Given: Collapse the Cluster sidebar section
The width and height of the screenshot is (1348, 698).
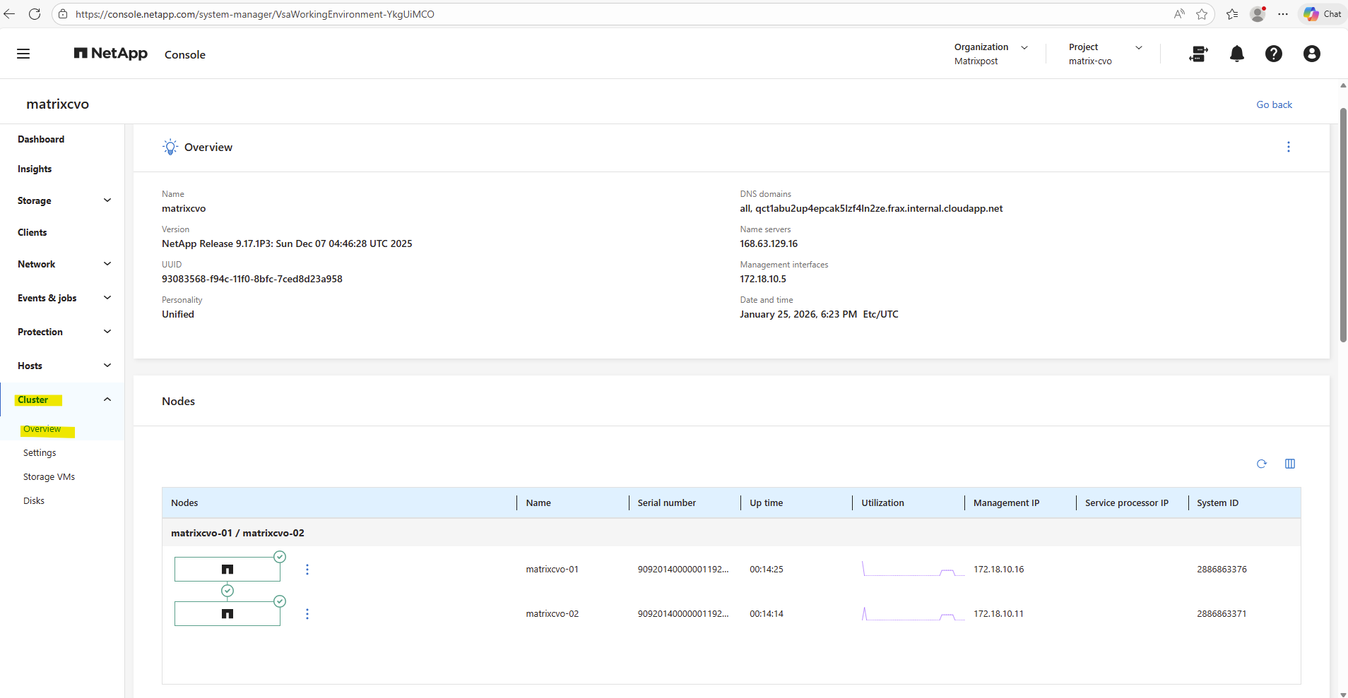Looking at the screenshot, I should 107,399.
